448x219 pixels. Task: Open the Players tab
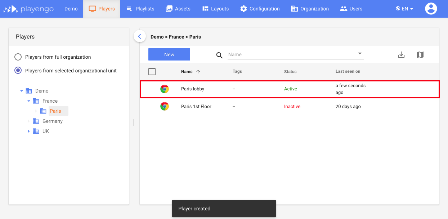pos(102,9)
